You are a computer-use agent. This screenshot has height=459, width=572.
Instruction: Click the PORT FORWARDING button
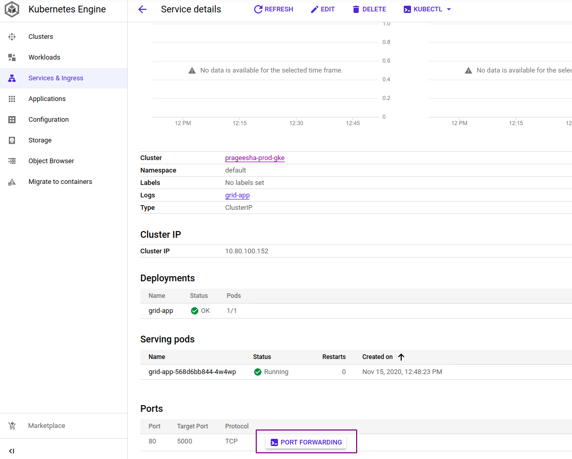(306, 442)
